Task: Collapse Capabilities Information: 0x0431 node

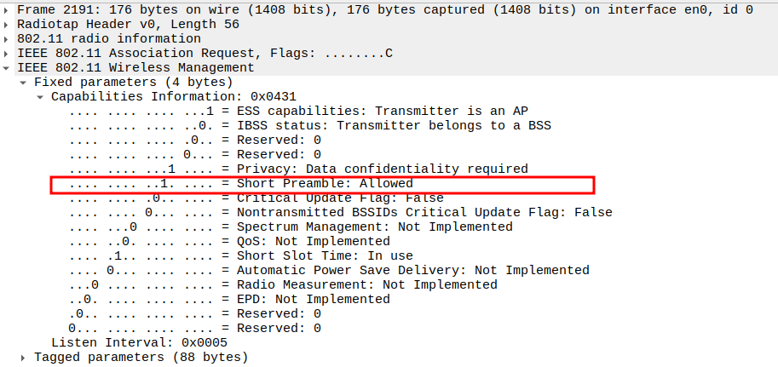Action: pos(40,97)
